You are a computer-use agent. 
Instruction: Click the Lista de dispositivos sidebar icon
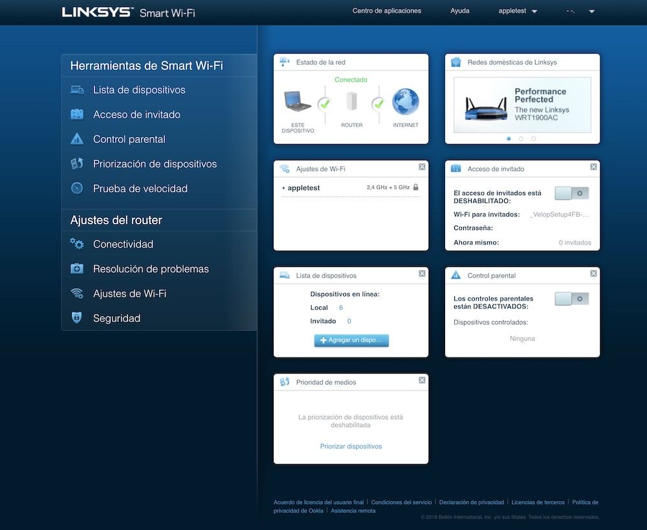coord(77,89)
